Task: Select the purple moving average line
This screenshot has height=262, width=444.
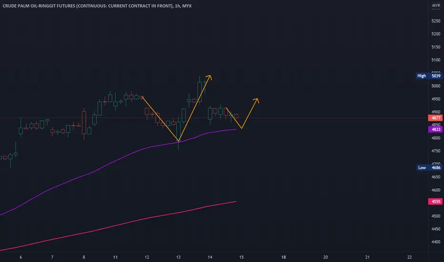Action: (111, 163)
